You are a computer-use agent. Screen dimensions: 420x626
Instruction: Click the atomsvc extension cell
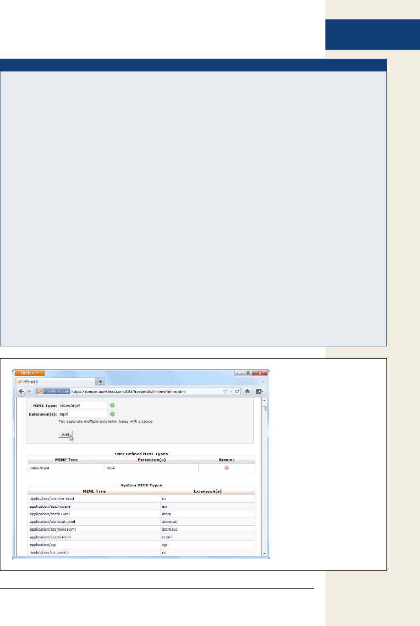[208, 529]
